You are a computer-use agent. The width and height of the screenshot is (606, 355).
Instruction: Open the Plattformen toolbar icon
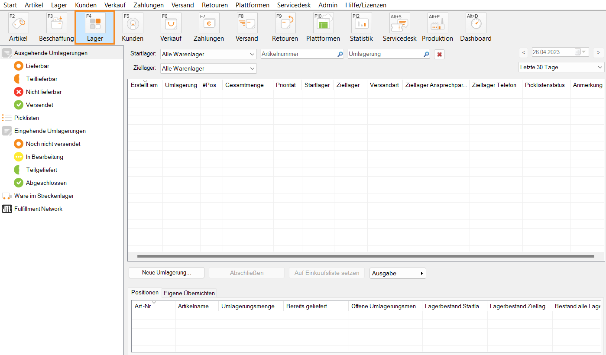pyautogui.click(x=323, y=23)
